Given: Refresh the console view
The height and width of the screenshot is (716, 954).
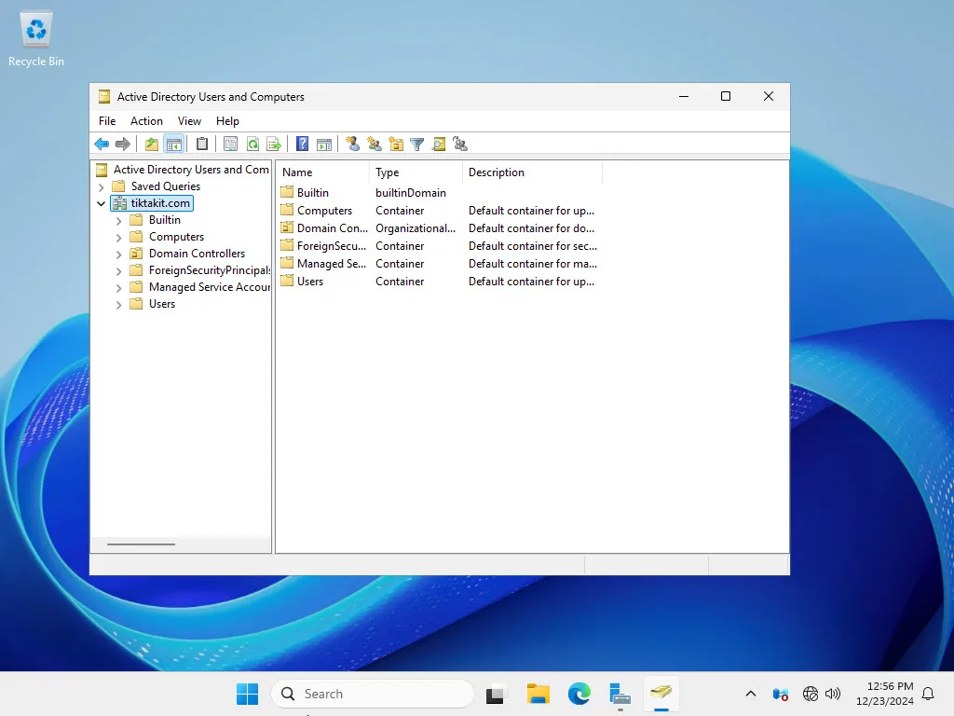Looking at the screenshot, I should point(252,144).
